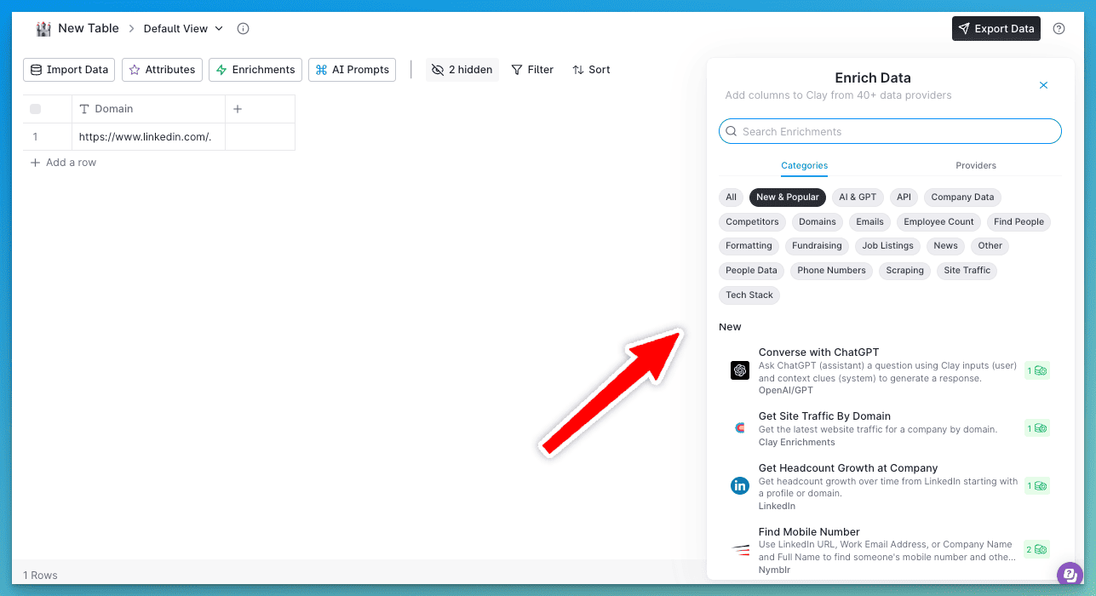Viewport: 1096px width, 596px height.
Task: Select the Categories tab
Action: pos(804,166)
